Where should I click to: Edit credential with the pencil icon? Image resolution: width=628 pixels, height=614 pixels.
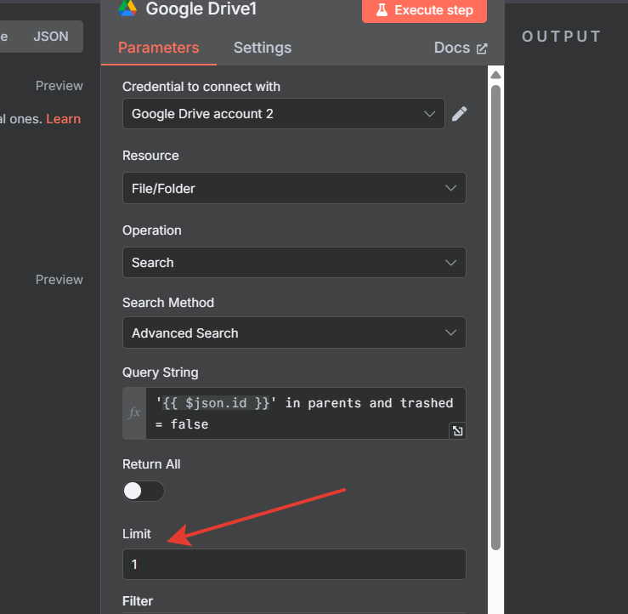point(460,114)
